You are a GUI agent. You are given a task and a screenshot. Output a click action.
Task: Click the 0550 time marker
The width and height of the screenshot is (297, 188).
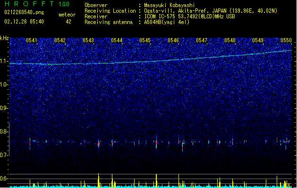(x=286, y=40)
